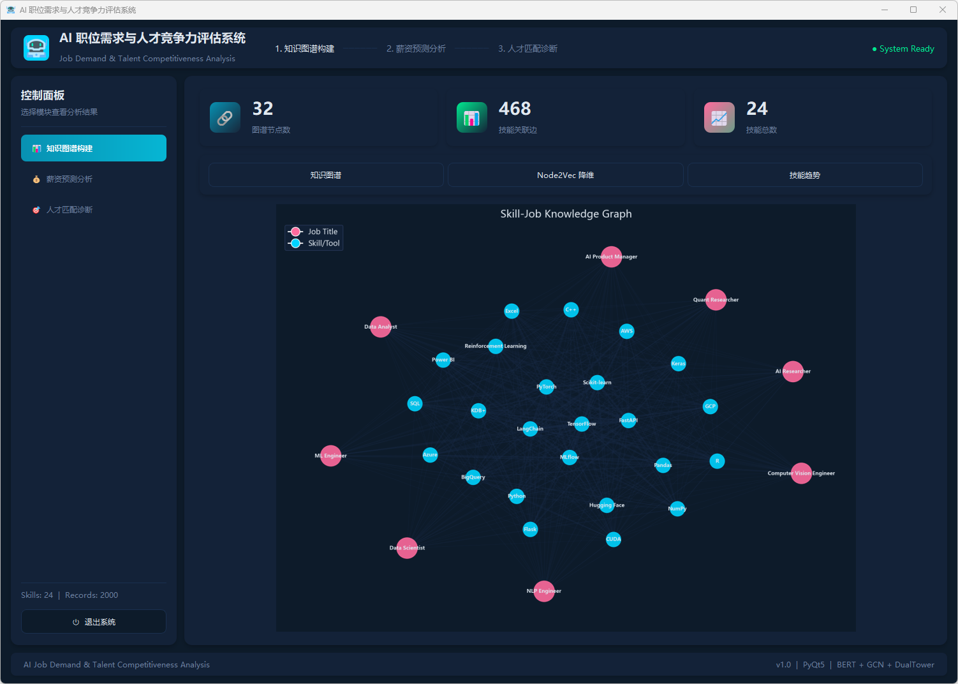Click the power icon on exit button
Image resolution: width=958 pixels, height=684 pixels.
[x=76, y=622]
